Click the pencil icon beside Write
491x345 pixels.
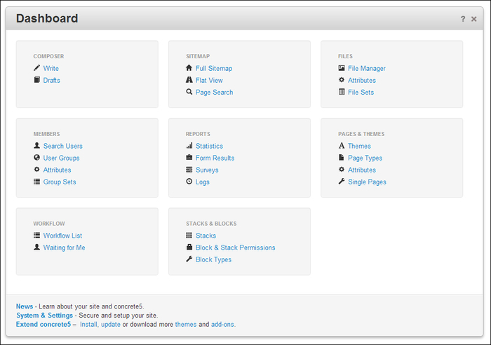point(36,68)
